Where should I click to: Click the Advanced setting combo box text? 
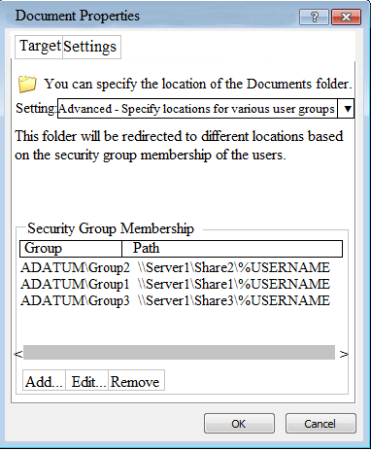pyautogui.click(x=197, y=109)
